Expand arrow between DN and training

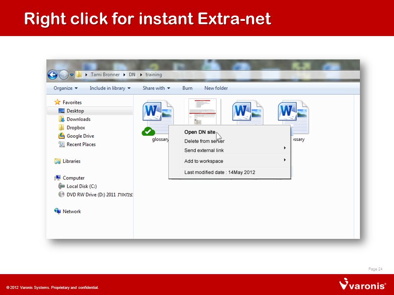[141, 75]
